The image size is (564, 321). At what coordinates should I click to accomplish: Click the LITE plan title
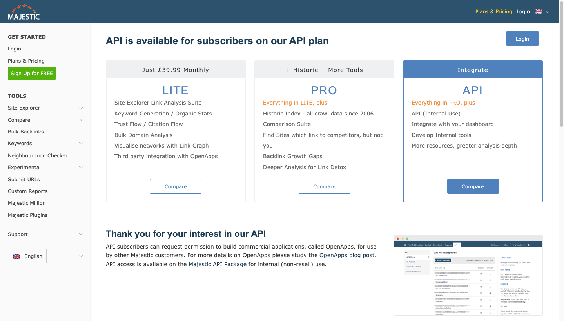point(176,90)
